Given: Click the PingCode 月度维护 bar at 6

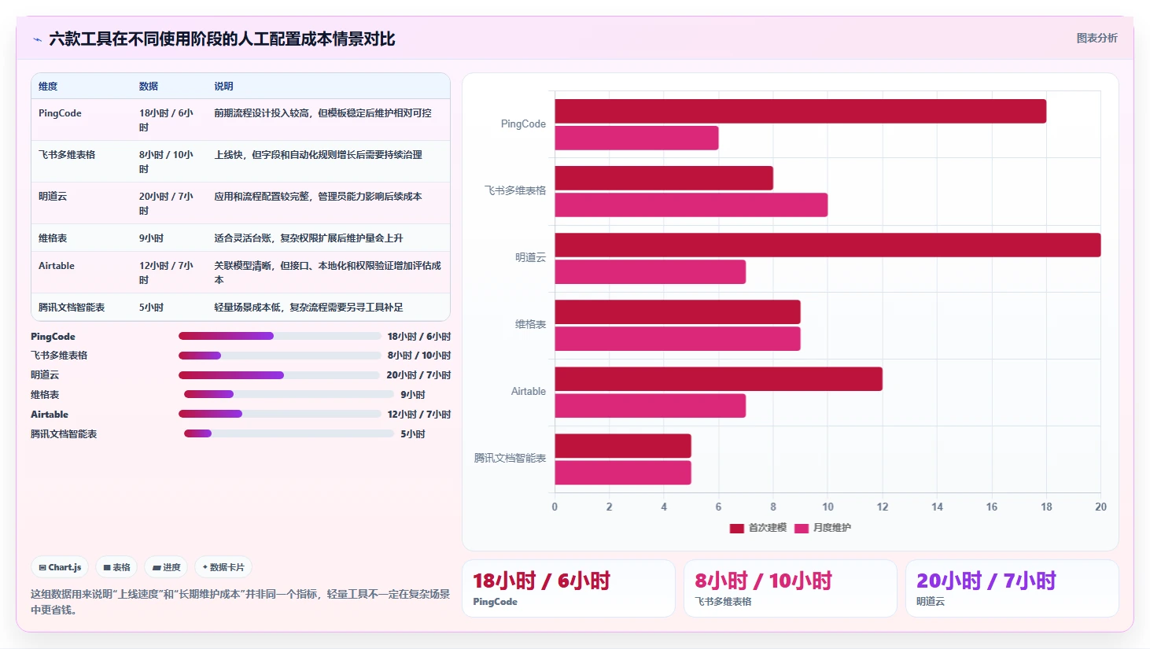Looking at the screenshot, I should tap(636, 138).
